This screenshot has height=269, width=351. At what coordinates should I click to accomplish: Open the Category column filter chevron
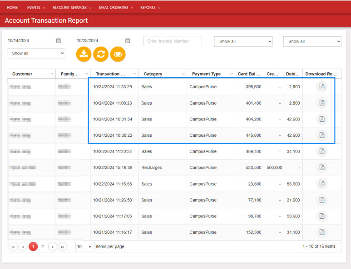pyautogui.click(x=183, y=74)
